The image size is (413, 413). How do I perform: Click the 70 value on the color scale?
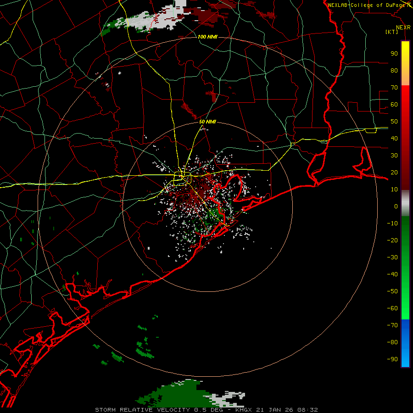394,88
